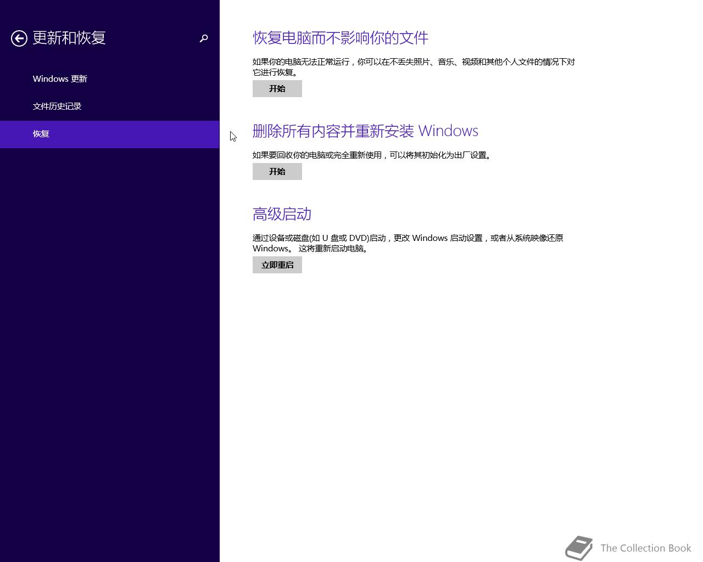Open search with the magnifier icon
This screenshot has height=562, width=703.
(x=204, y=38)
